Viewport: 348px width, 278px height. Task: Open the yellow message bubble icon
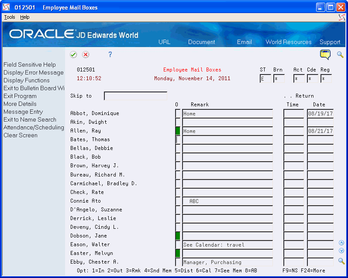325,54
